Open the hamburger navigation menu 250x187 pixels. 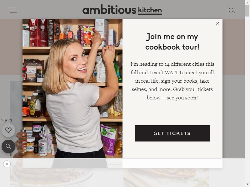pos(13,10)
